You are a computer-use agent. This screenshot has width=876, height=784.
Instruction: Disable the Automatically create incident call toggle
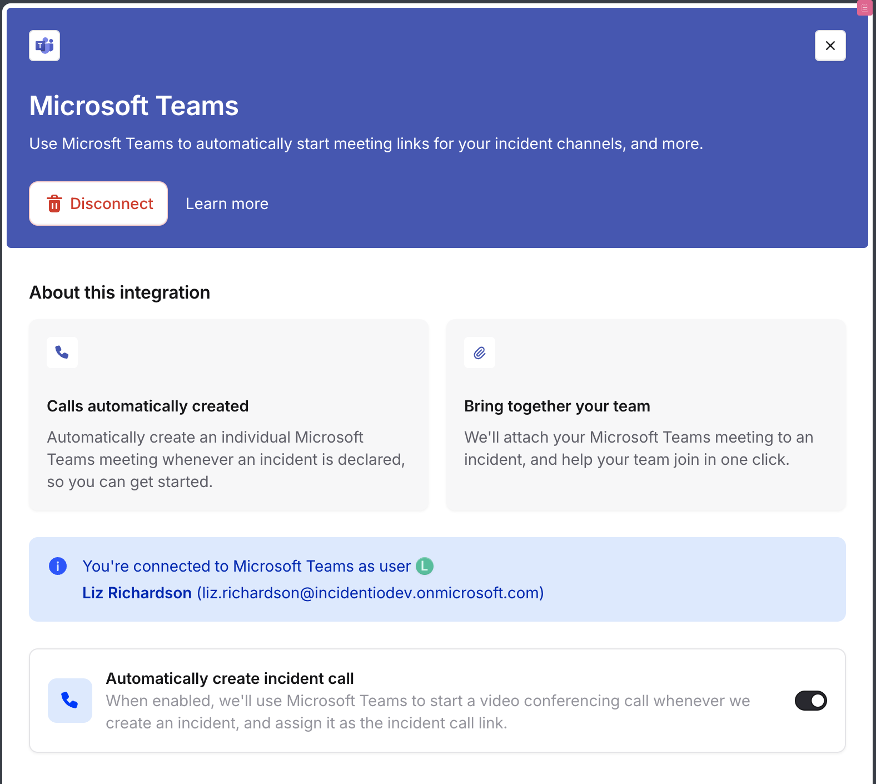(810, 701)
